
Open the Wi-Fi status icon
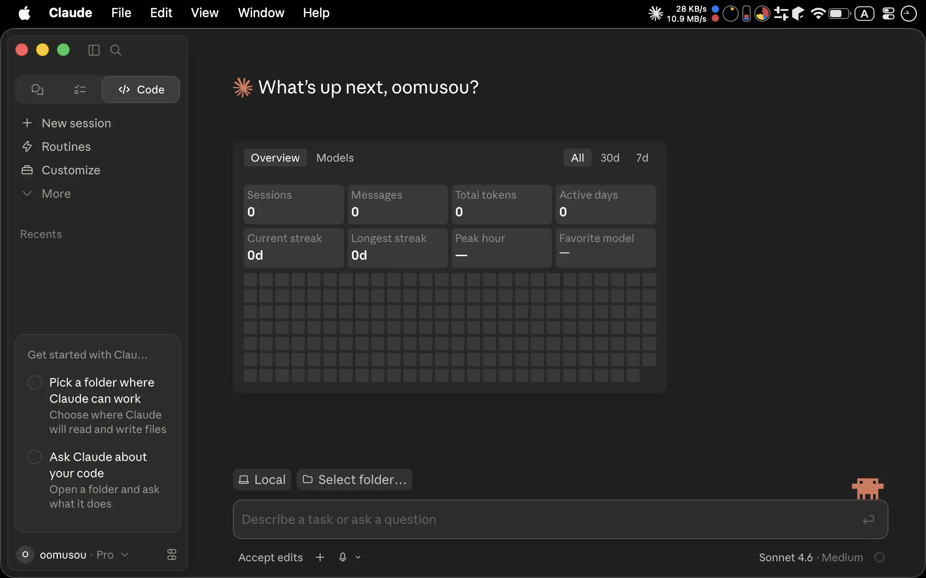pos(818,14)
